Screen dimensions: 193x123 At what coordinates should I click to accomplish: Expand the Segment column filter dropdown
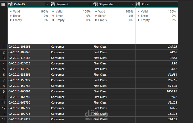(x=90, y=4)
